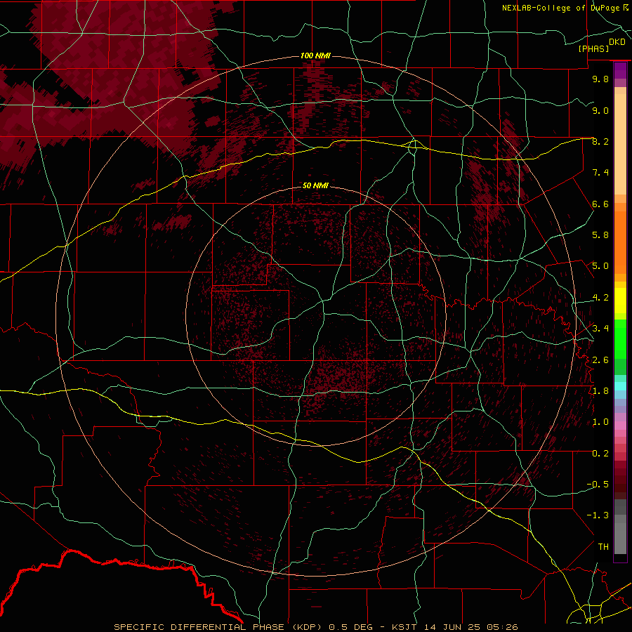The image size is (632, 632).
Task: Pick the green band of the color bar
Action: pos(620,338)
